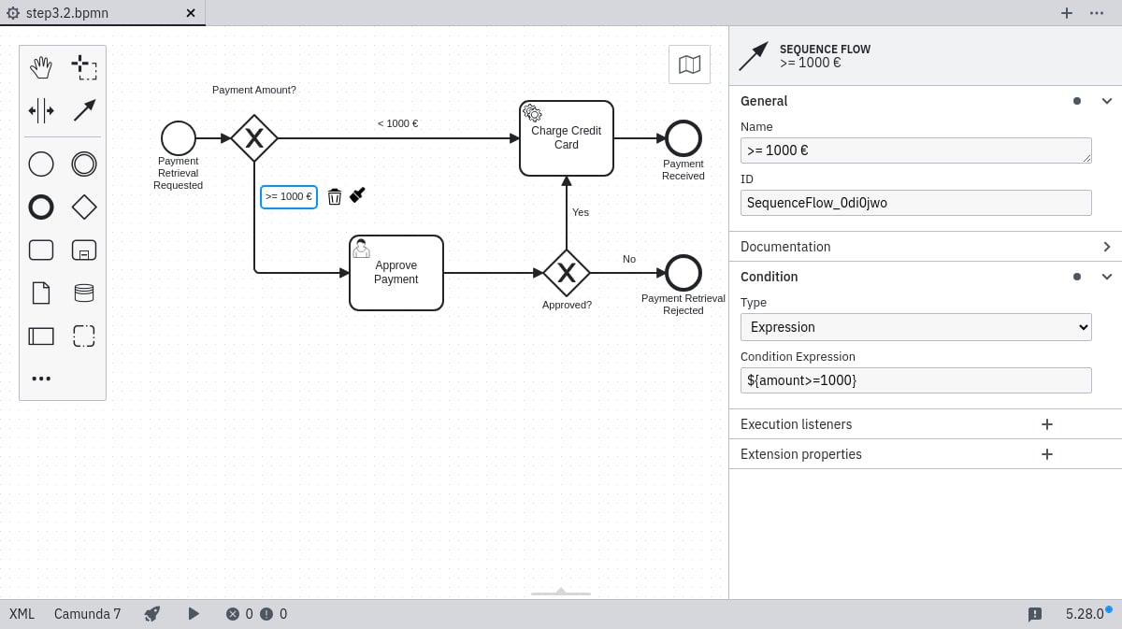1122x629 pixels.
Task: Open the color picker paint icon
Action: pos(357,195)
